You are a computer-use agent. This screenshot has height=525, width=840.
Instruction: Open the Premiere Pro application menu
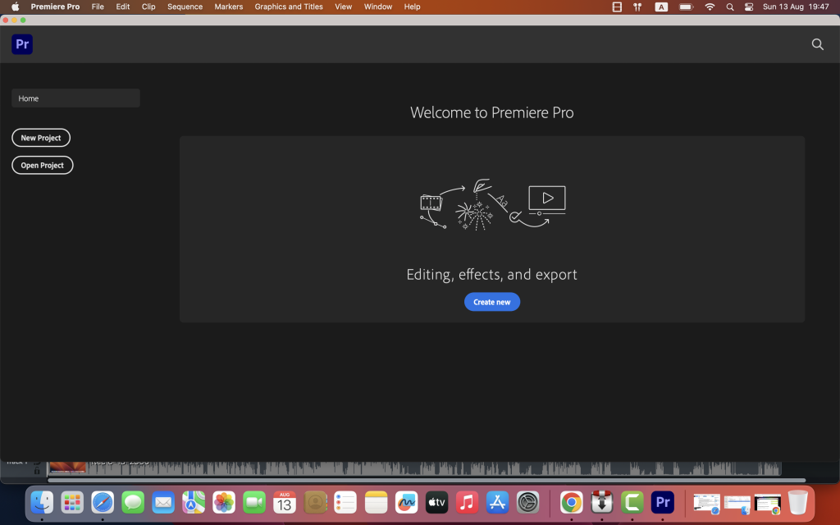[55, 7]
